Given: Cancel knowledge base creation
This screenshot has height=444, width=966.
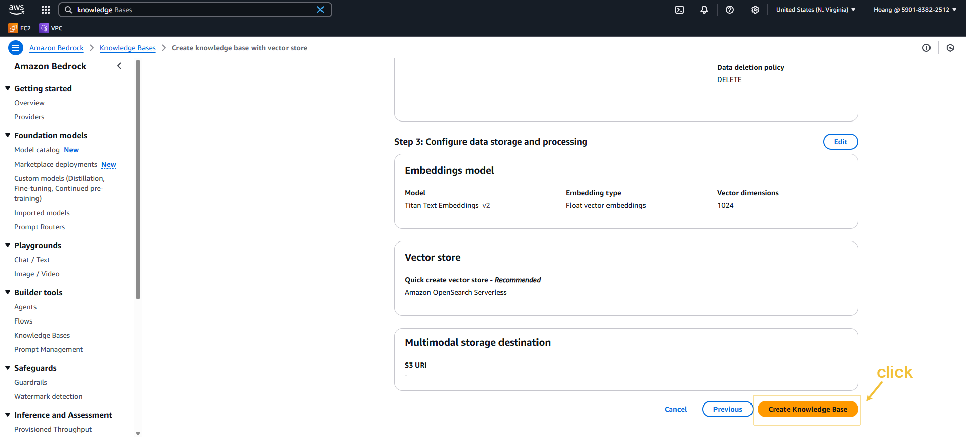Looking at the screenshot, I should pyautogui.click(x=675, y=409).
